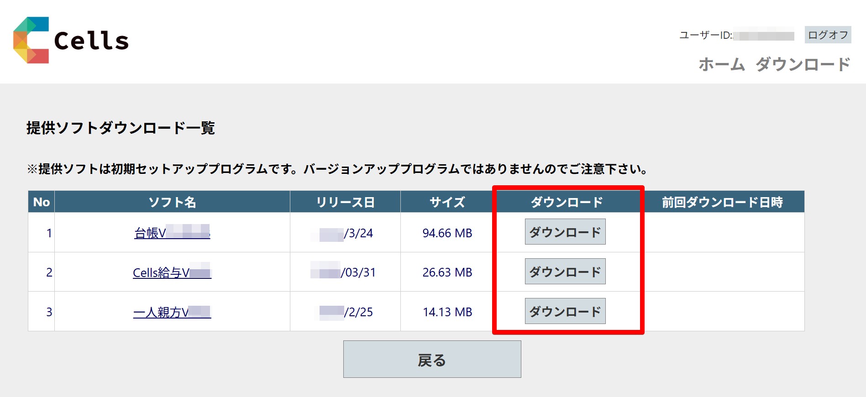Click the ダウンロード column header
Screen dimensions: 866x397
click(x=567, y=202)
